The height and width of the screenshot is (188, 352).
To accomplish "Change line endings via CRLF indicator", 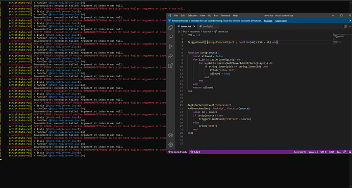I will [332, 152].
